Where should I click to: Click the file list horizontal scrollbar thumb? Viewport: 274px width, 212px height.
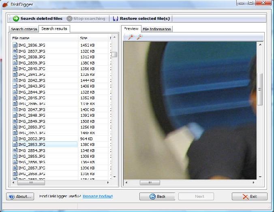(31, 183)
